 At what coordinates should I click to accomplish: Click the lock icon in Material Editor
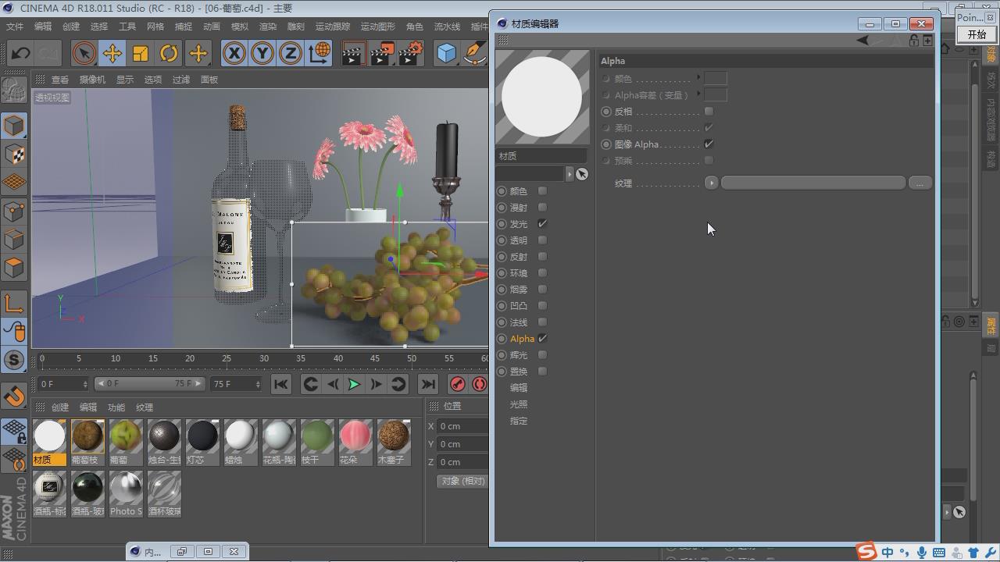pyautogui.click(x=913, y=40)
